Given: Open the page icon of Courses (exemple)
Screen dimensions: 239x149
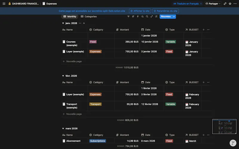Looking at the screenshot, I should click(64, 42).
